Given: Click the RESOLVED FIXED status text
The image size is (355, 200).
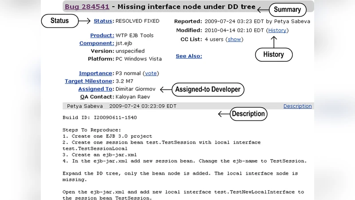Looking at the screenshot, I should (137, 21).
